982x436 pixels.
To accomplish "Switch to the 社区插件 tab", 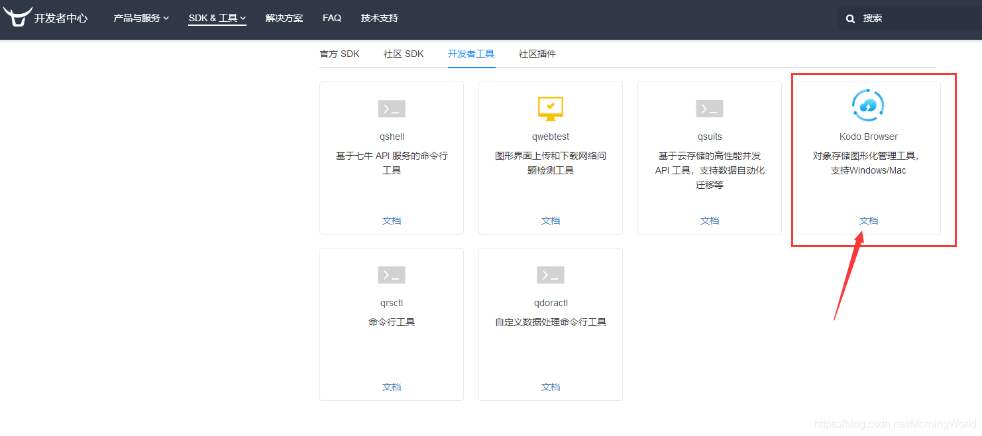I will tap(537, 54).
